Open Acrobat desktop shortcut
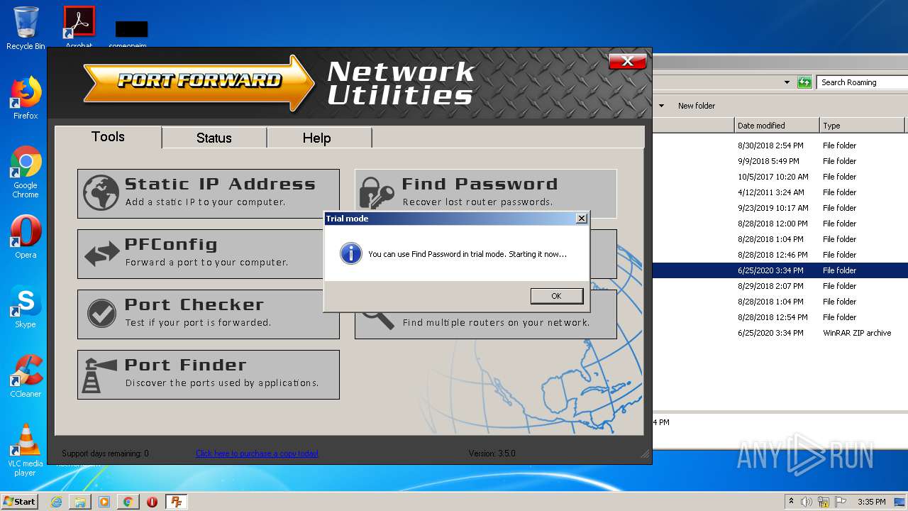 79,27
